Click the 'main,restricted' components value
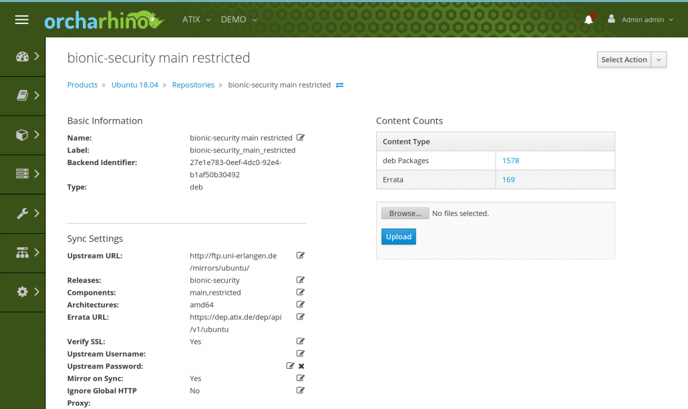688x409 pixels. coord(216,292)
